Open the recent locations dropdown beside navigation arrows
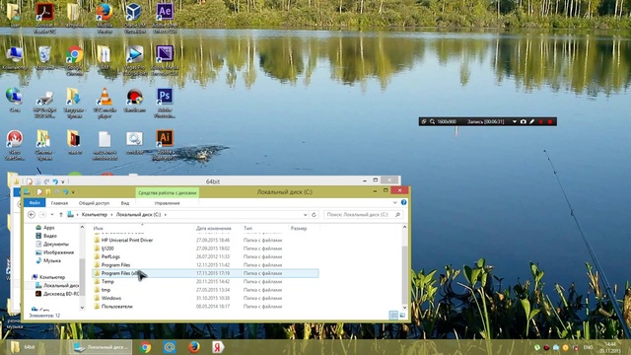 pyautogui.click(x=52, y=215)
